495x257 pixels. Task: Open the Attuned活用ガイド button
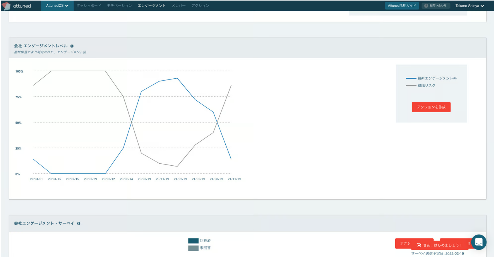402,6
